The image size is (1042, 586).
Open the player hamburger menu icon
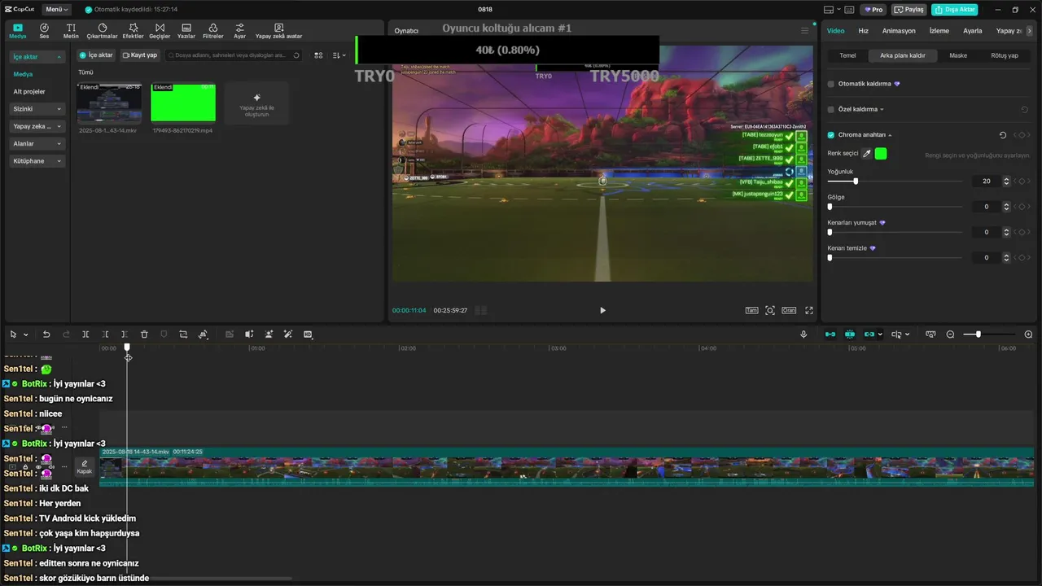coord(805,30)
